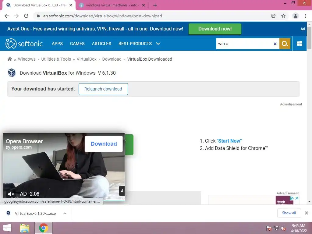Open the VirtualBox breadcrumb link
Image resolution: width=312 pixels, height=234 pixels.
(x=87, y=59)
